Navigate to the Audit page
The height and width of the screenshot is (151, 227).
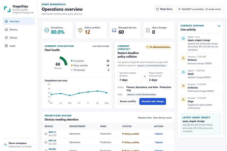[x=19, y=46]
